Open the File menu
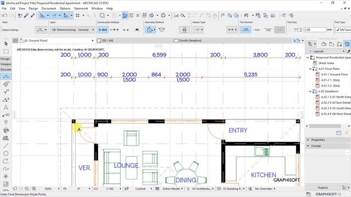351x197 pixels. click(4, 9)
